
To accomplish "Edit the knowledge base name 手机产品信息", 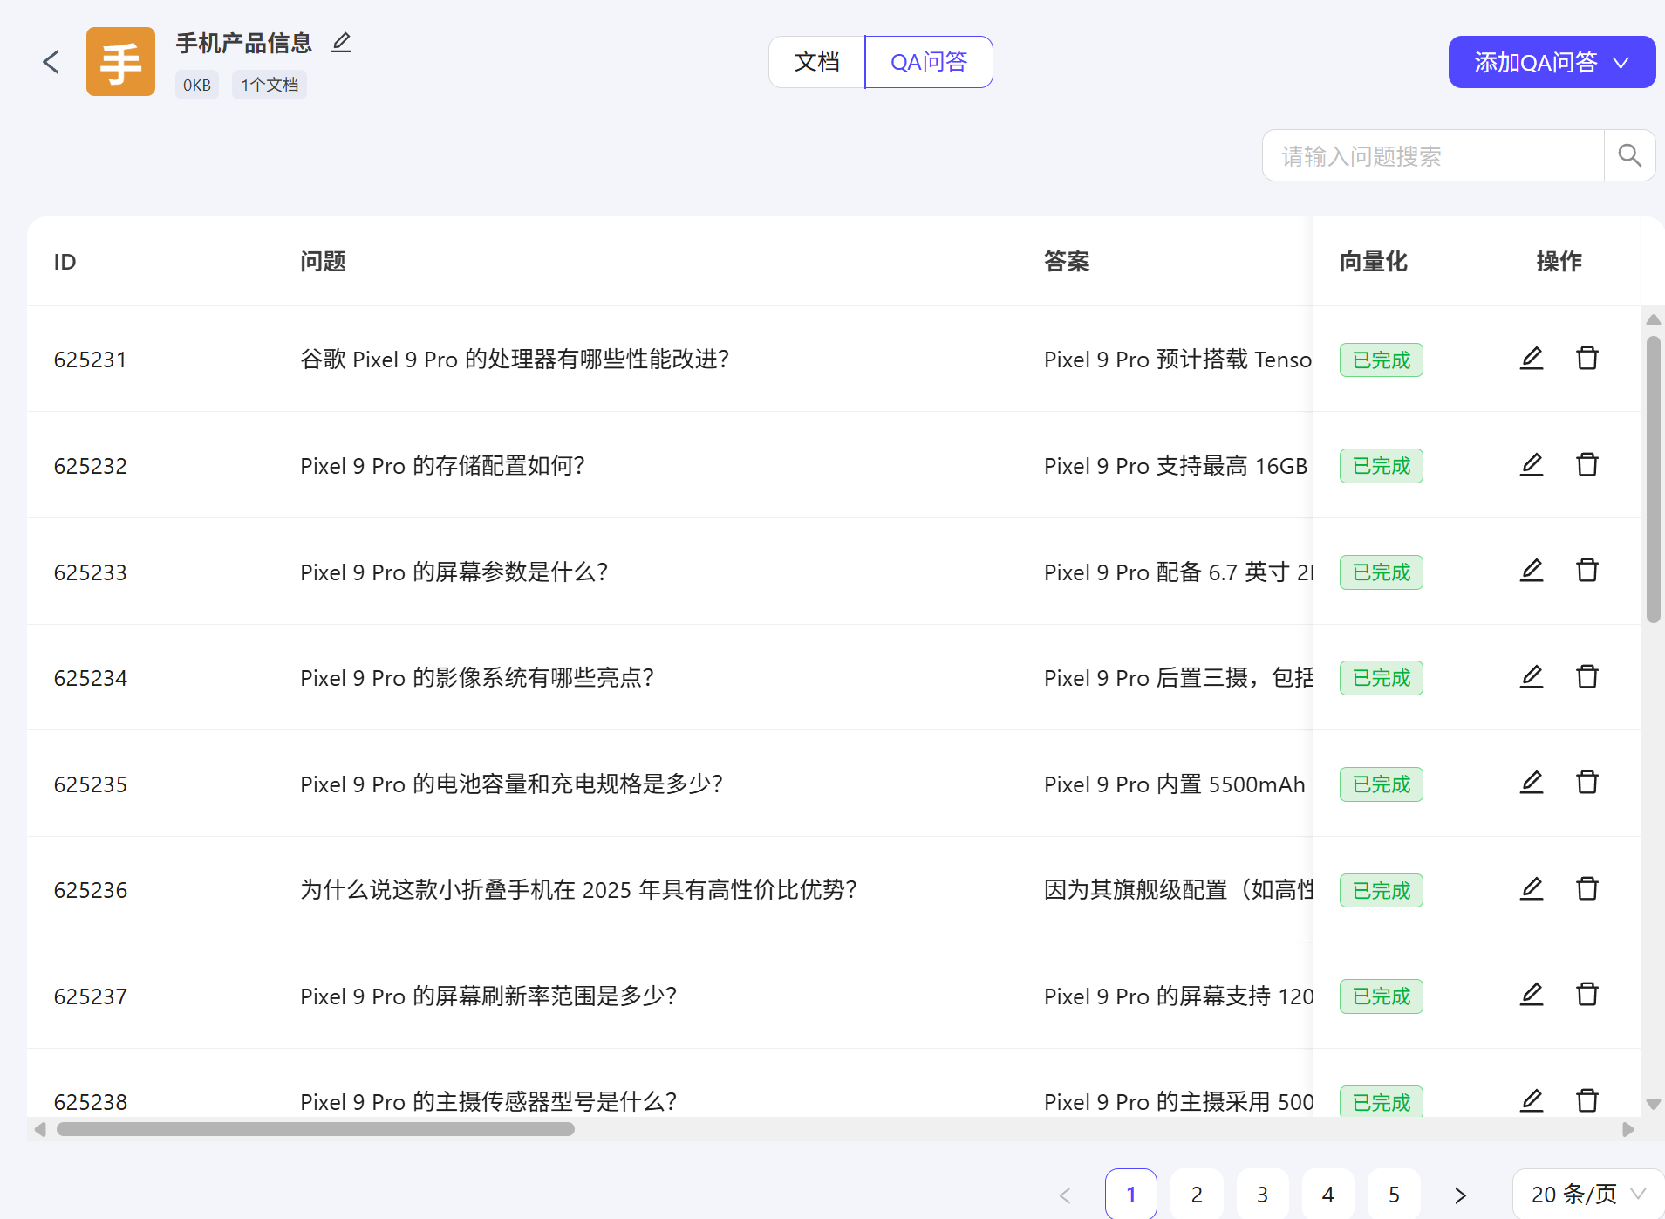I will 341,43.
